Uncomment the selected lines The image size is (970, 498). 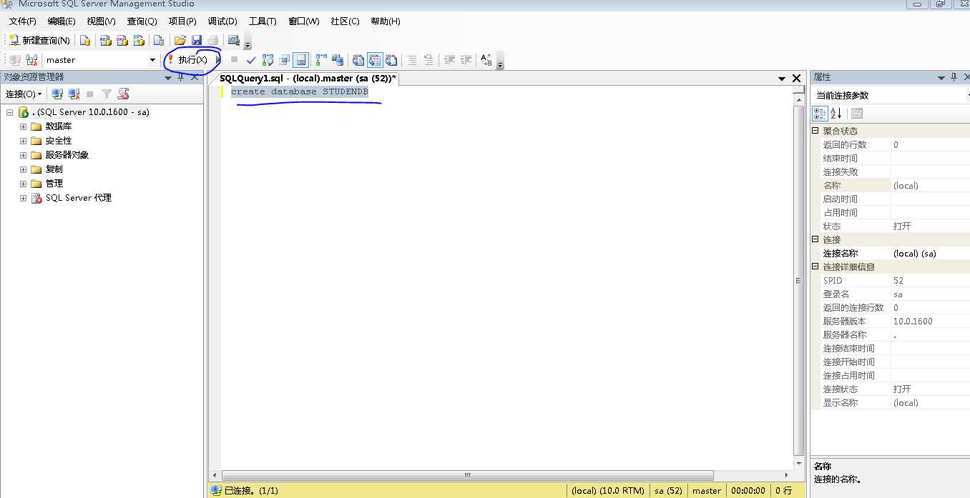428,60
